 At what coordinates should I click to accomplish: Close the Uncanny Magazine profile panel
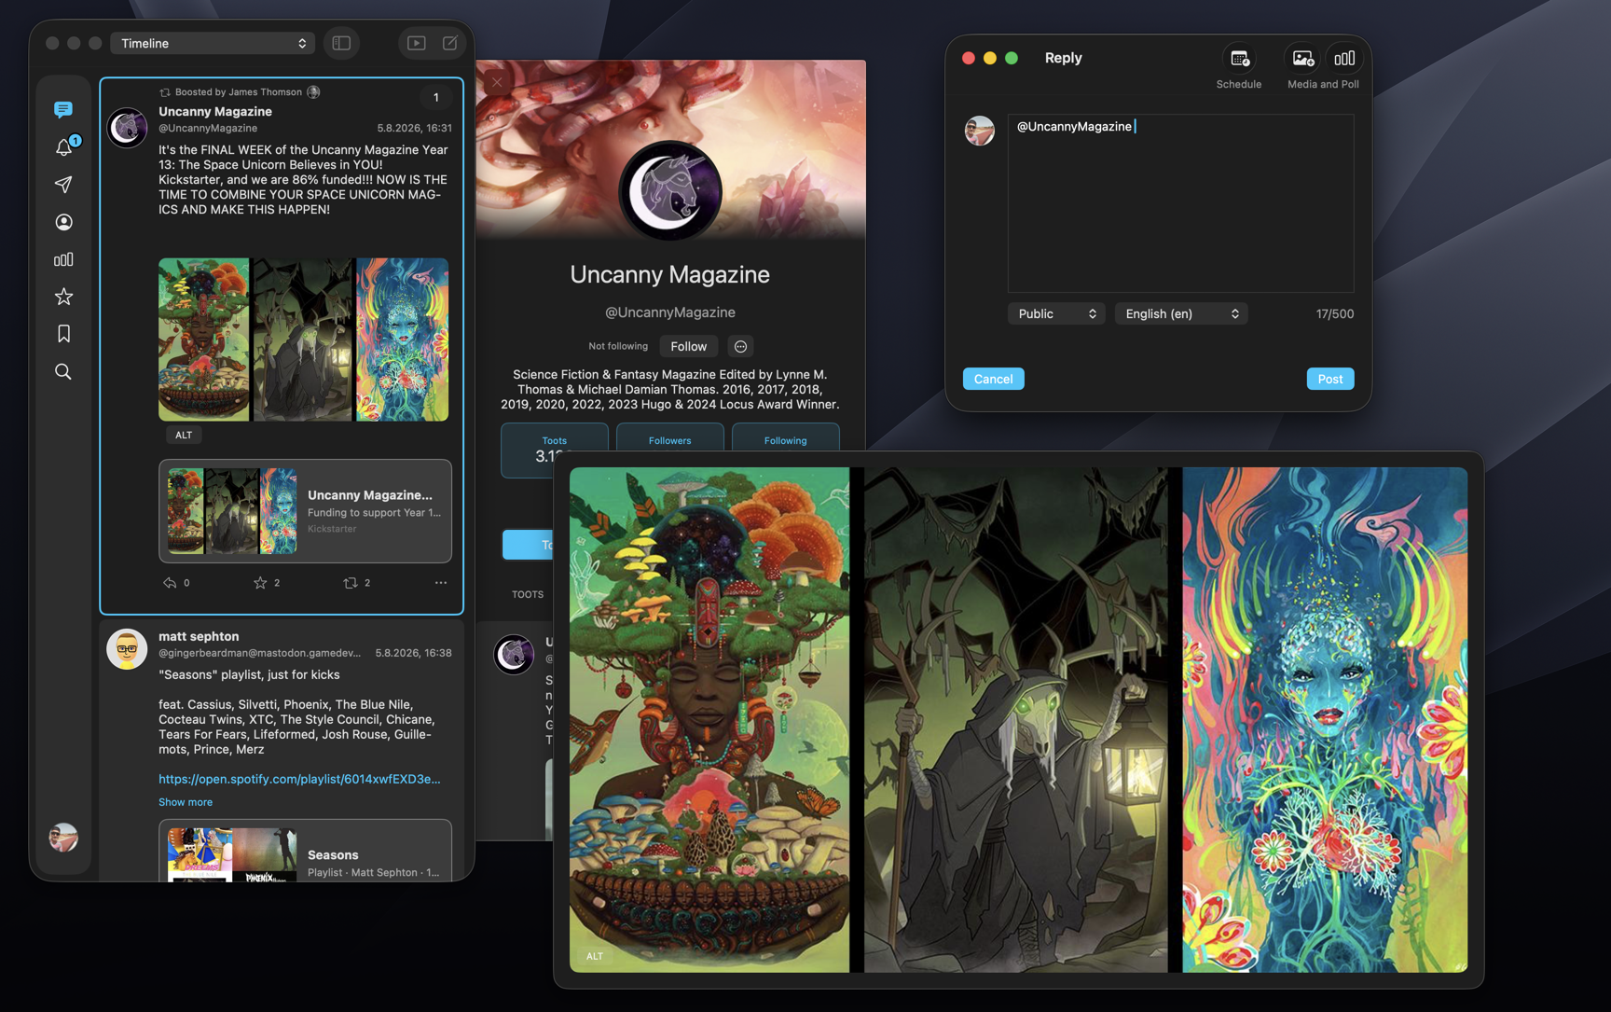coord(497,82)
